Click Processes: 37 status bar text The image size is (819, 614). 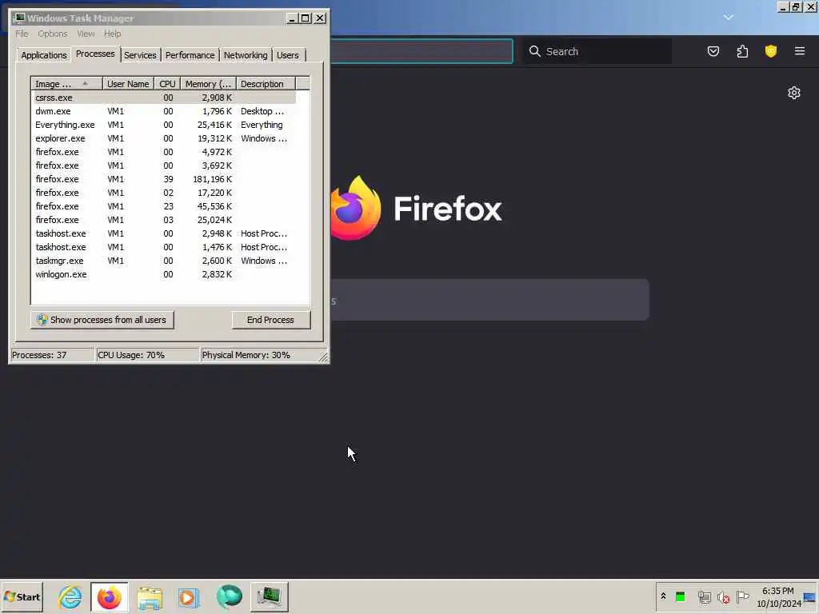[x=39, y=355]
